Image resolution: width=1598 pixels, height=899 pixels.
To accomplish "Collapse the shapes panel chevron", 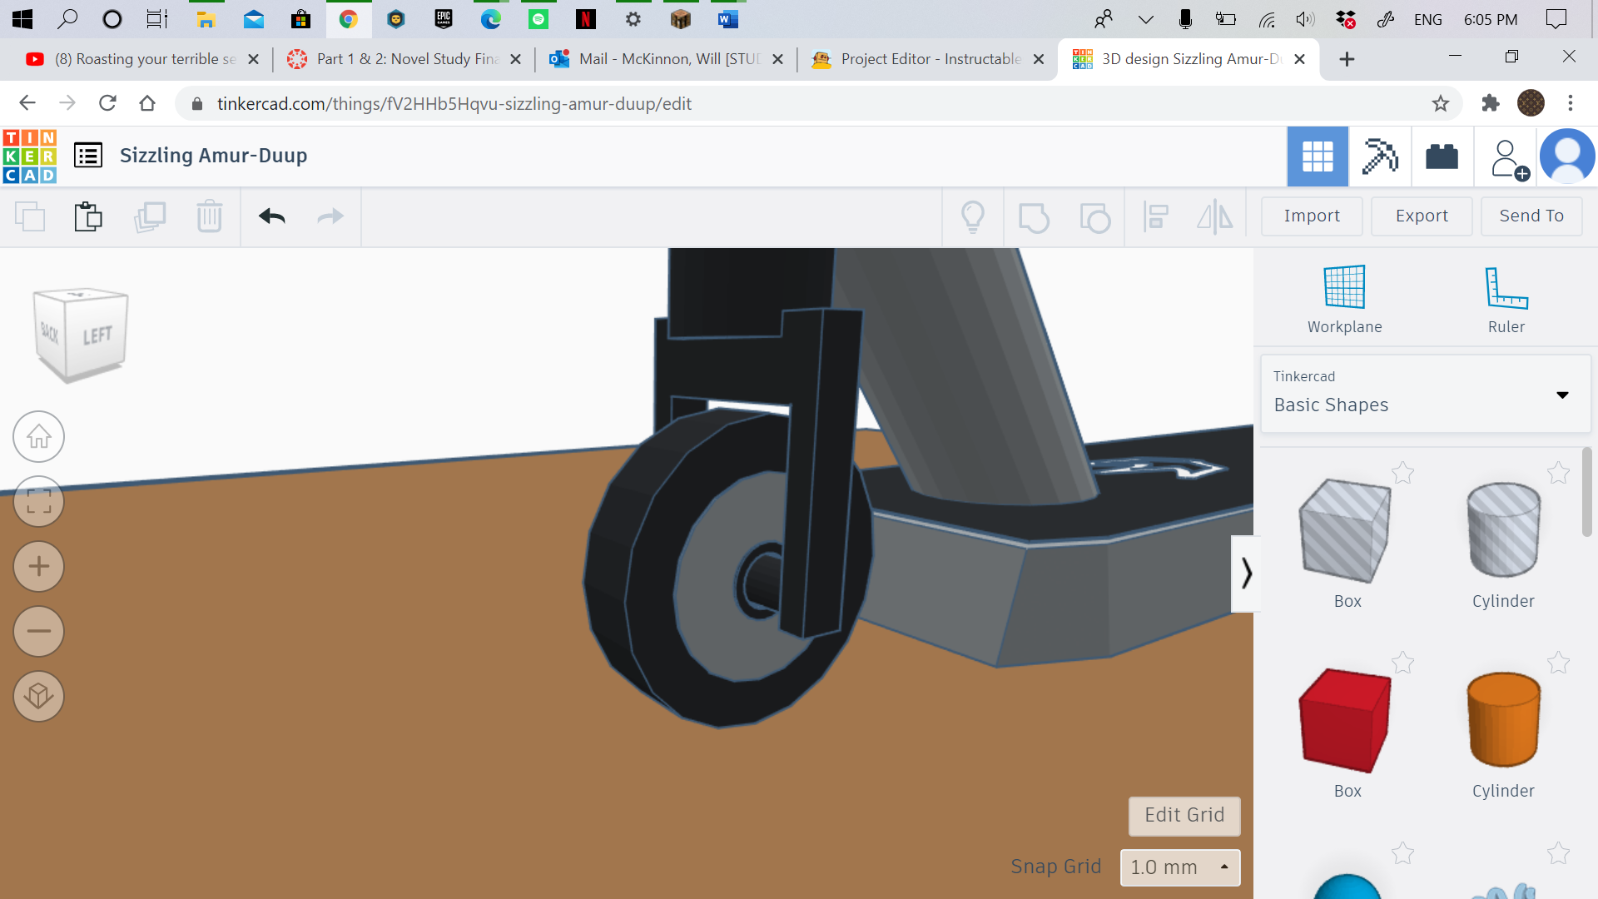I will coord(1245,574).
